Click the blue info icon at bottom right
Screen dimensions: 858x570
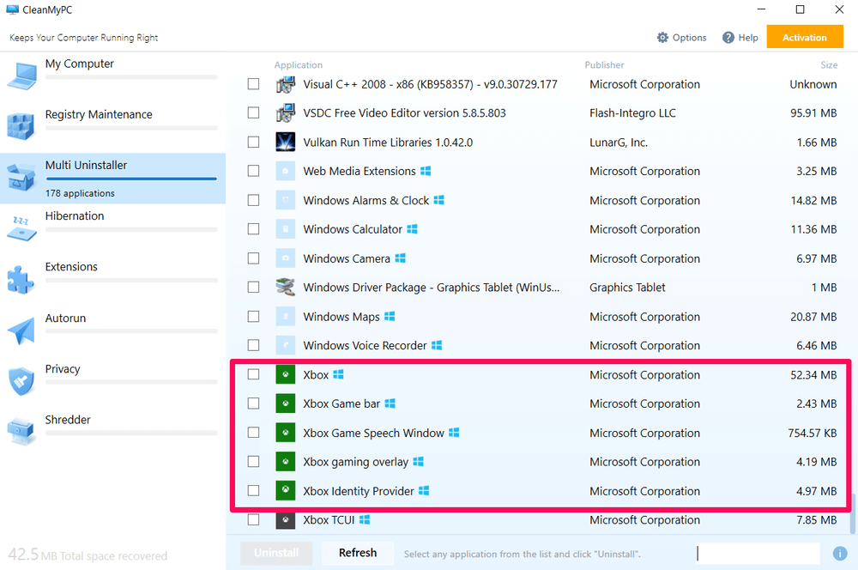(840, 553)
